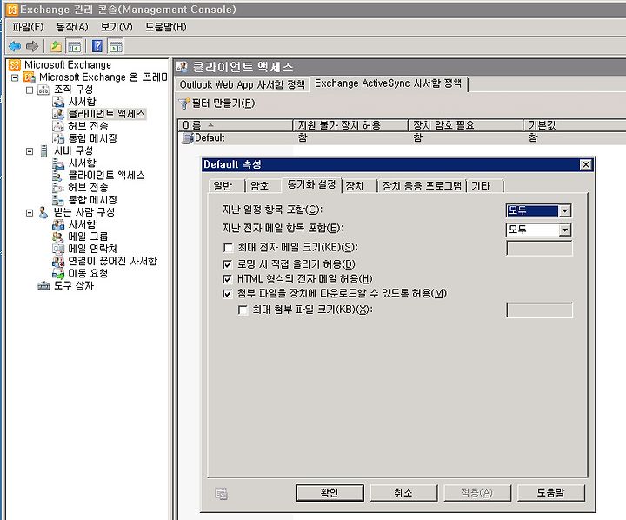The image size is (626, 520).
Task: Toggle the console tree pane icon
Action: pos(74,46)
